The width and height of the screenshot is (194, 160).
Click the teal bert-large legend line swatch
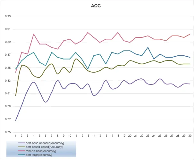pos(21,155)
